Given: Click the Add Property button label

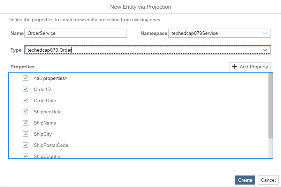Looking at the screenshot, I should 254,67.
